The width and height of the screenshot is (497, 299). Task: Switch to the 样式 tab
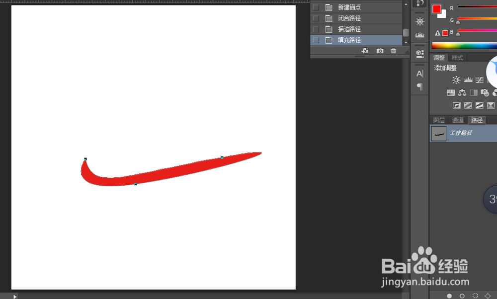(x=457, y=58)
